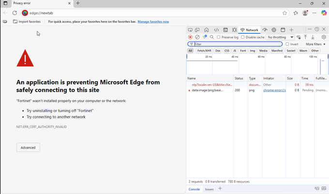Open Network settings gear icon
Image resolution: width=329 pixels, height=194 pixels.
point(324,37)
